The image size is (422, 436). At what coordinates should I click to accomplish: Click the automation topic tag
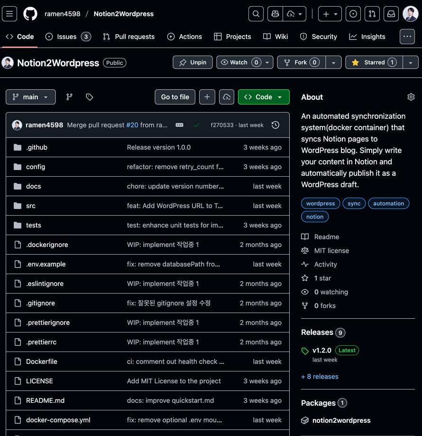pyautogui.click(x=388, y=203)
